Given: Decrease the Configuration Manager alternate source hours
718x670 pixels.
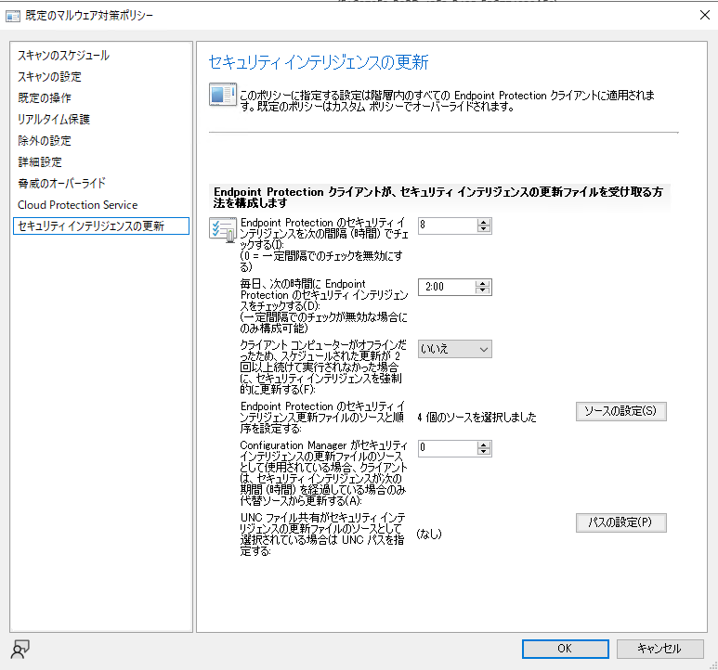Looking at the screenshot, I should (483, 452).
